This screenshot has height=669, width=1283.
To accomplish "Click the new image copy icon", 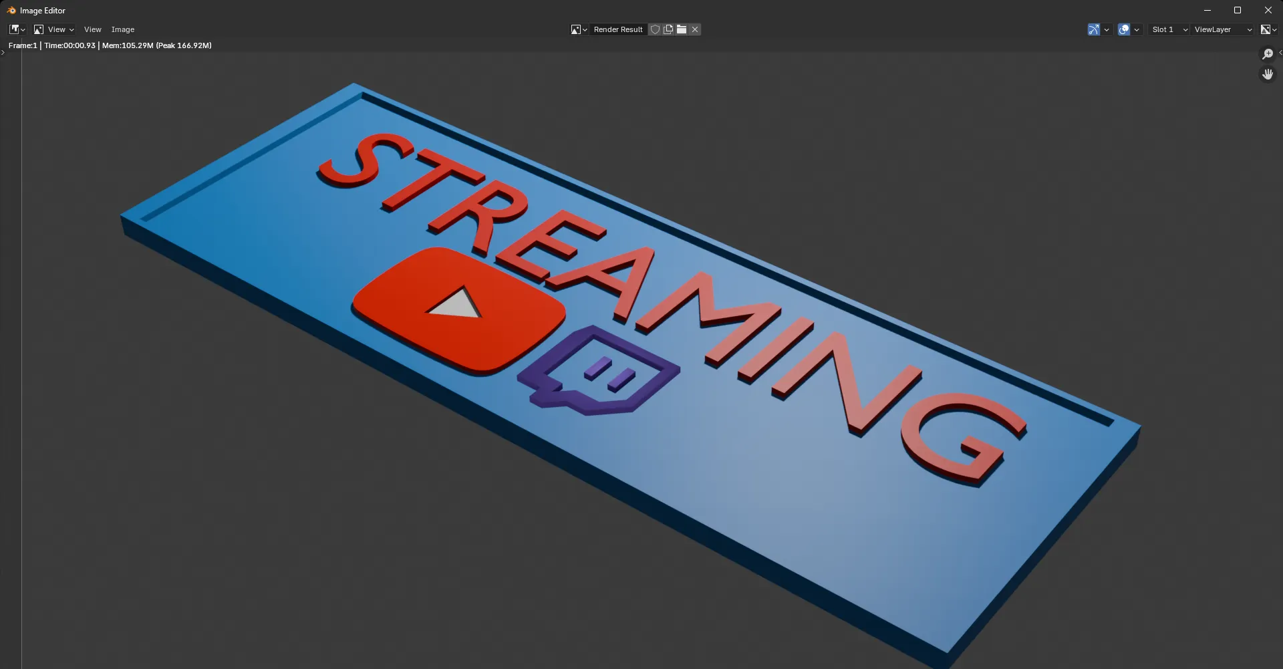I will point(668,29).
